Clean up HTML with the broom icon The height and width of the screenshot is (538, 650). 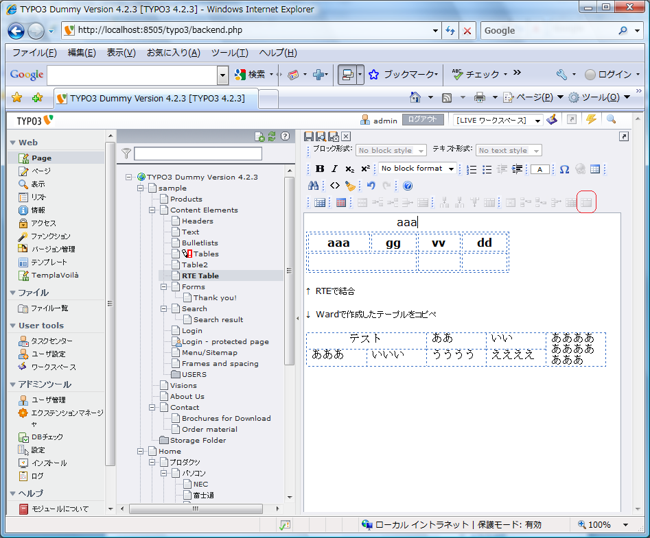[350, 186]
